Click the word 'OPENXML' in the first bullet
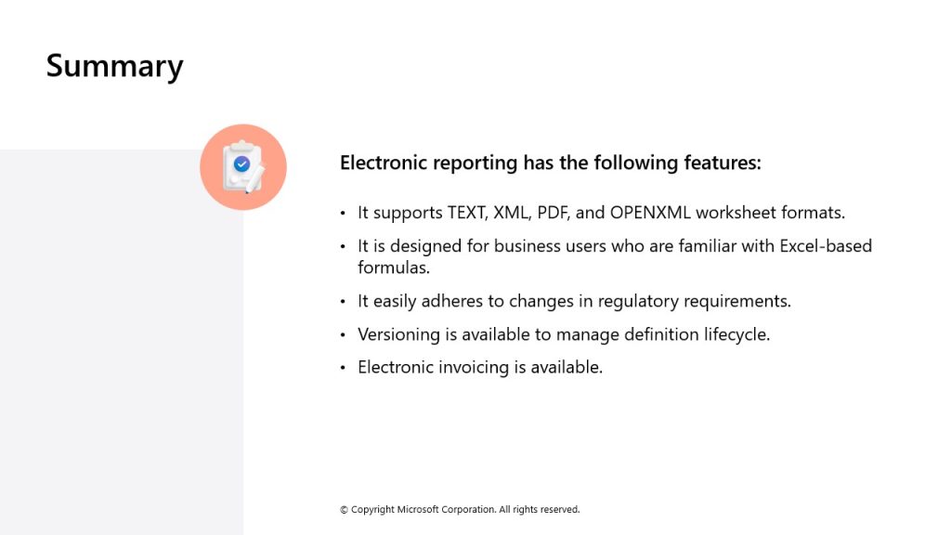This screenshot has width=951, height=535. coord(650,213)
